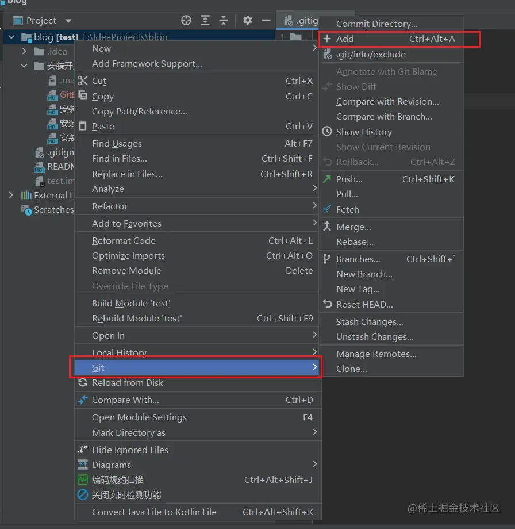Expand the New submenu arrow

point(314,48)
